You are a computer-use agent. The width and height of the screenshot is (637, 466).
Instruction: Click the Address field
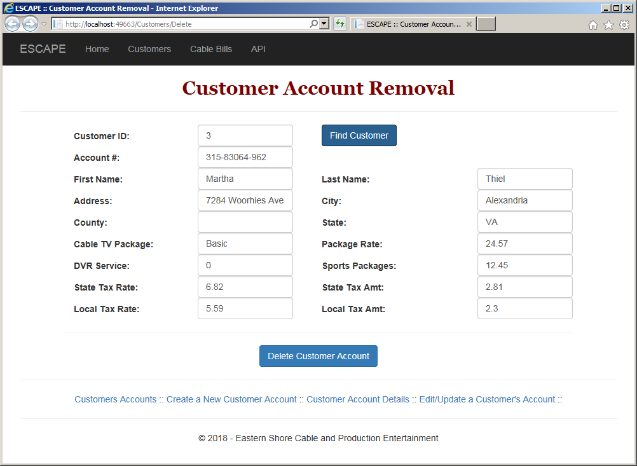click(245, 200)
